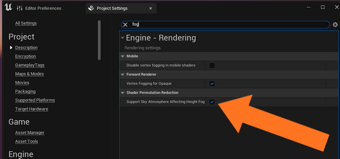Go to Maps & Modes settings
Image resolution: width=340 pixels, height=159 pixels.
point(29,74)
